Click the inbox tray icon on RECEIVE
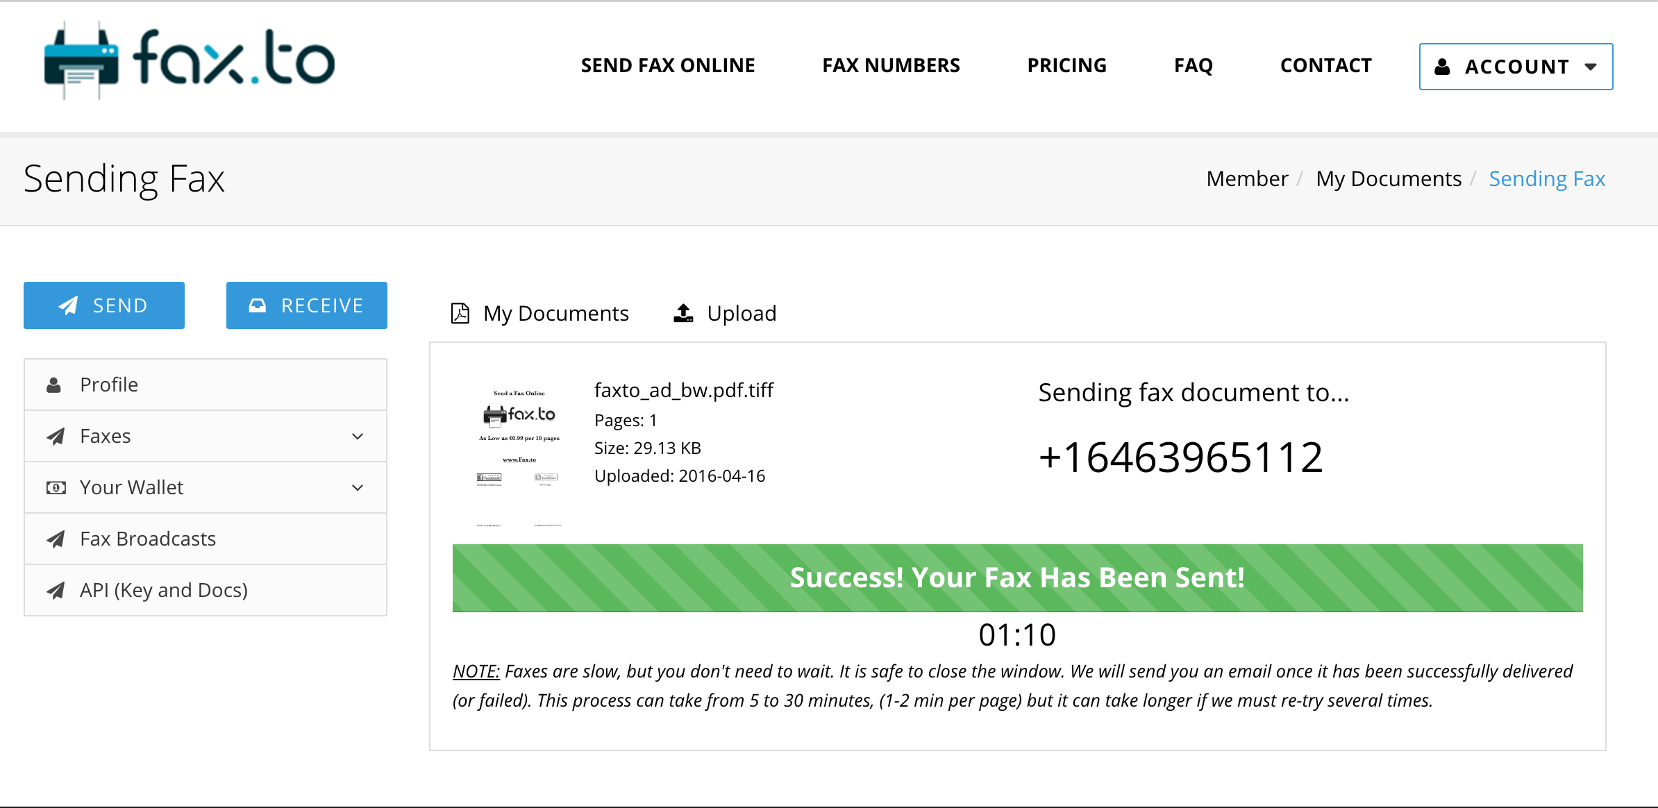Screen dimensions: 1658x808 pyautogui.click(x=258, y=305)
